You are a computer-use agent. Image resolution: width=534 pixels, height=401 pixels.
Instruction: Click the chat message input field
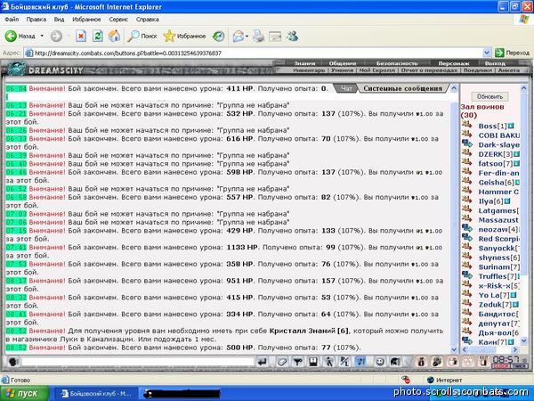133,362
